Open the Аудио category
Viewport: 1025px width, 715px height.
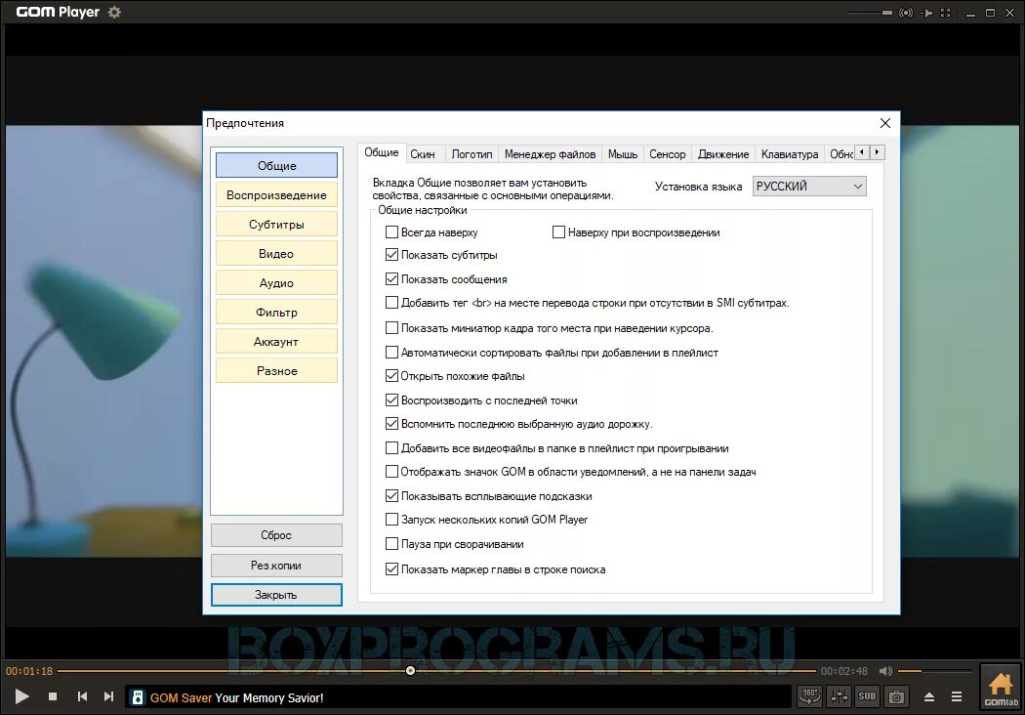[x=276, y=283]
